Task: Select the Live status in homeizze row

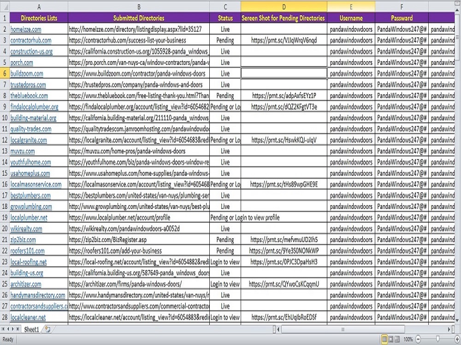Action: 225,29
